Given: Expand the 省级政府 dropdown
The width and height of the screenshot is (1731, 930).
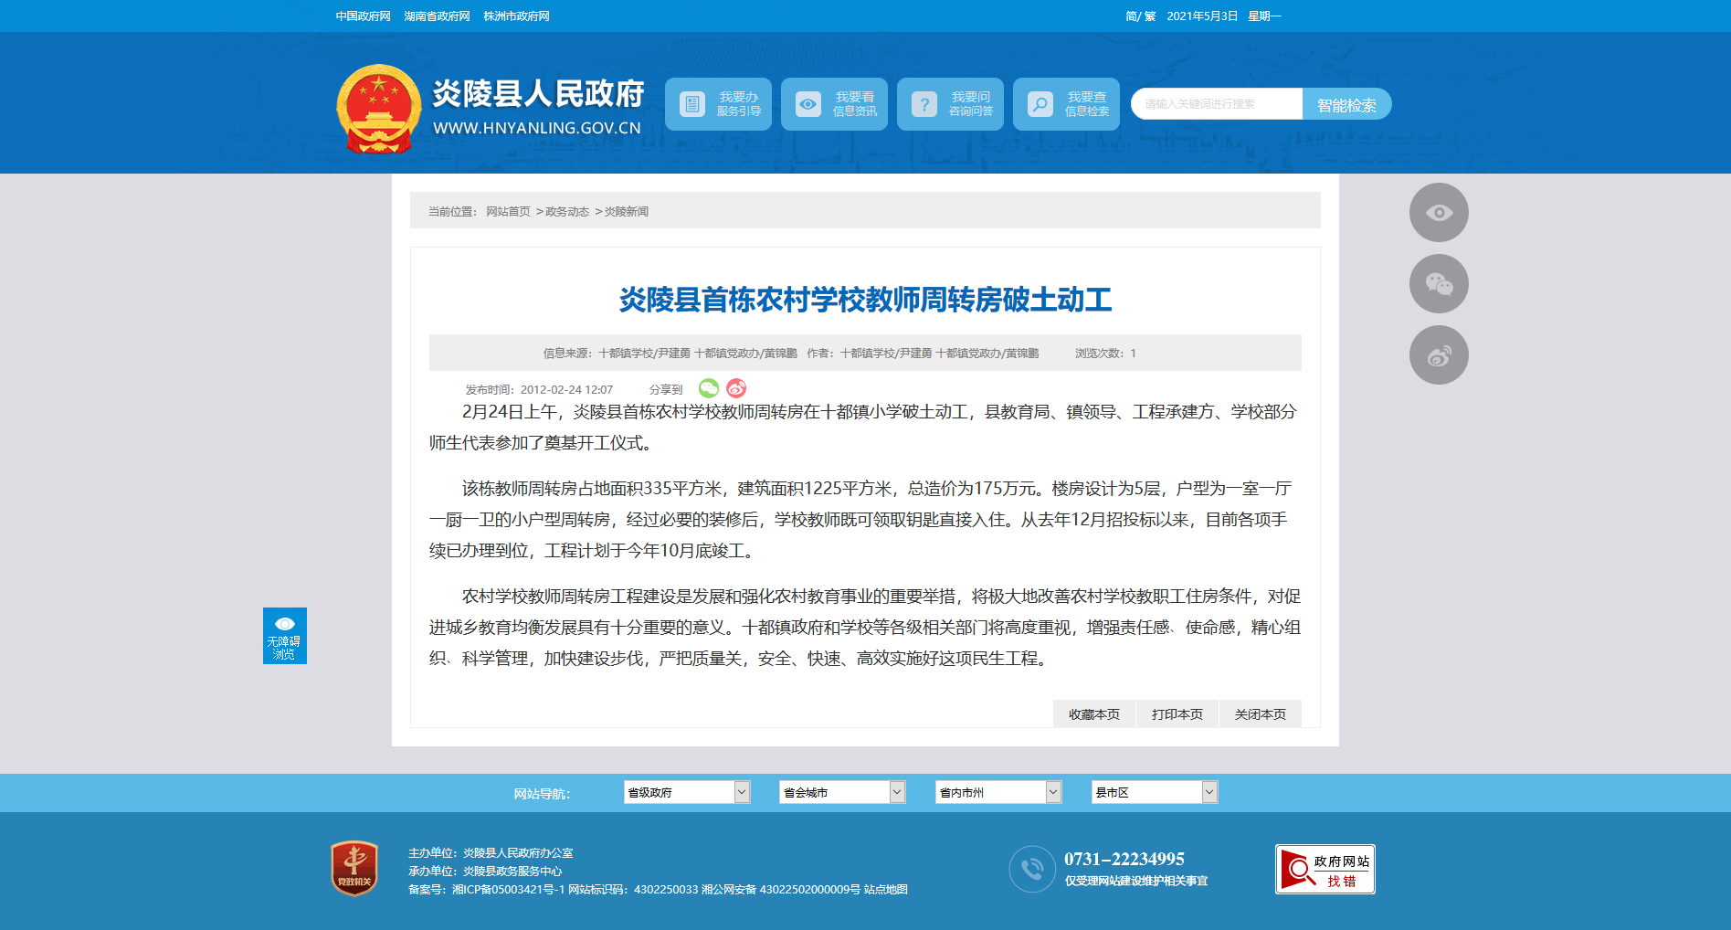Looking at the screenshot, I should coord(687,792).
